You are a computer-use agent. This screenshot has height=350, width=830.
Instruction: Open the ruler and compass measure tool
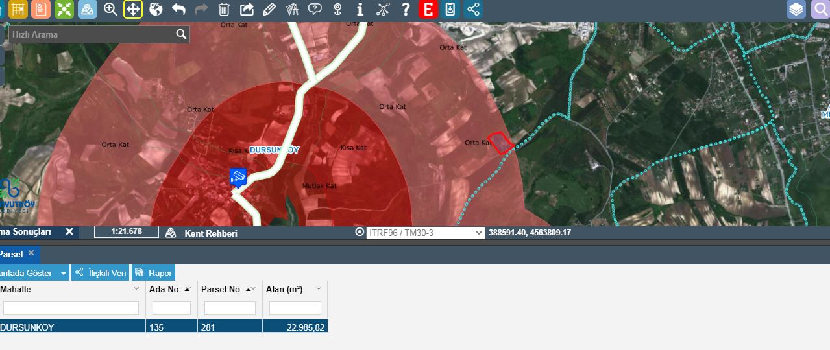point(292,9)
